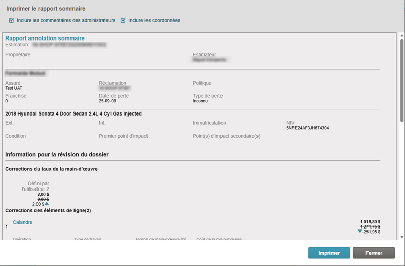This screenshot has height=266, width=405.
Task: Click the Information pour la révision du dossier heading
Action: point(57,154)
